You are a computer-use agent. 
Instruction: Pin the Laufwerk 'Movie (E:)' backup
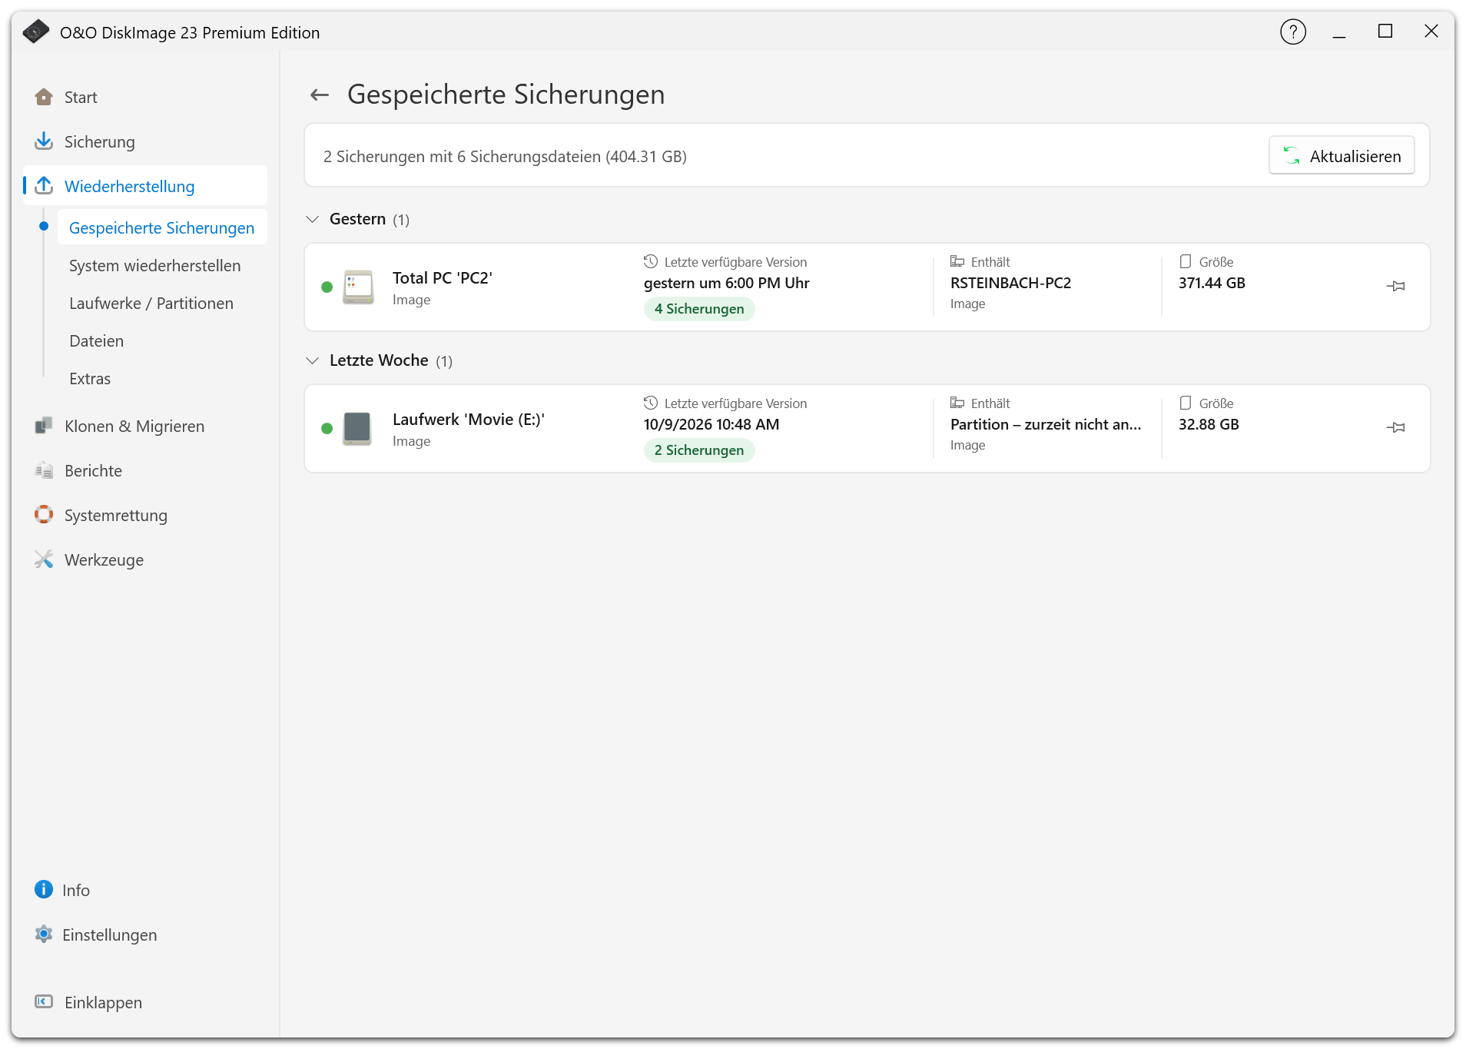point(1396,428)
